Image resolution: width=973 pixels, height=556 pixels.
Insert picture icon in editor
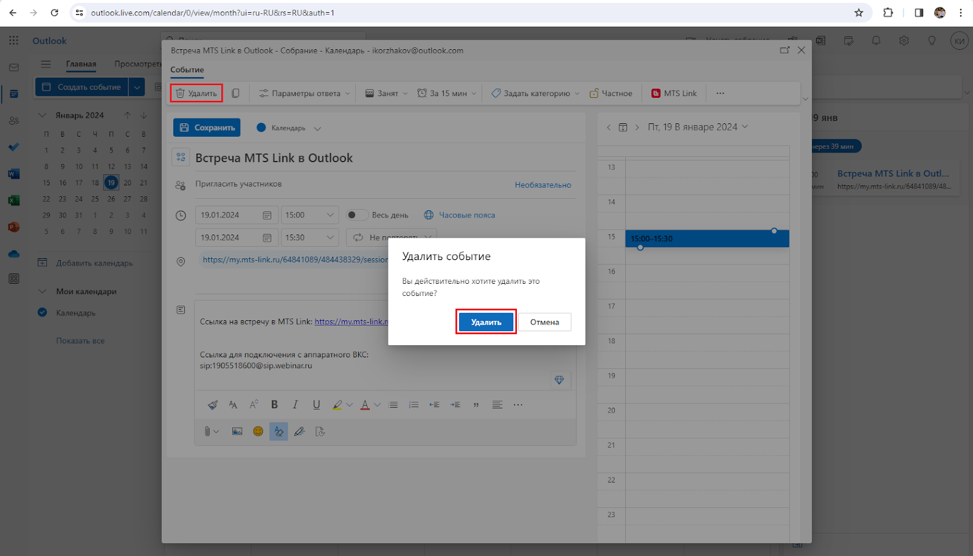[x=237, y=431]
